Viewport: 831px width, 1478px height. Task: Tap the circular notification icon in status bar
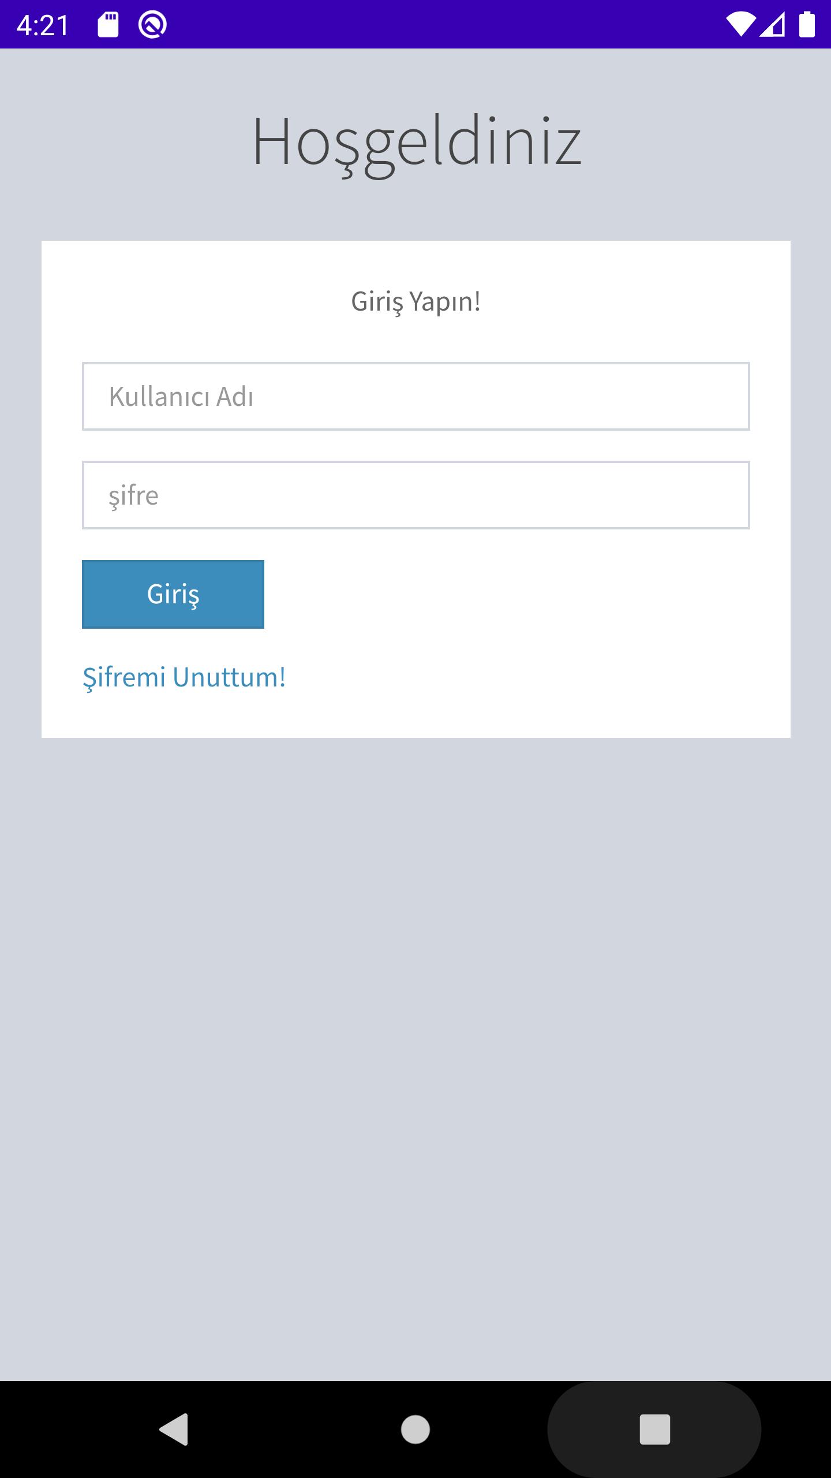152,25
